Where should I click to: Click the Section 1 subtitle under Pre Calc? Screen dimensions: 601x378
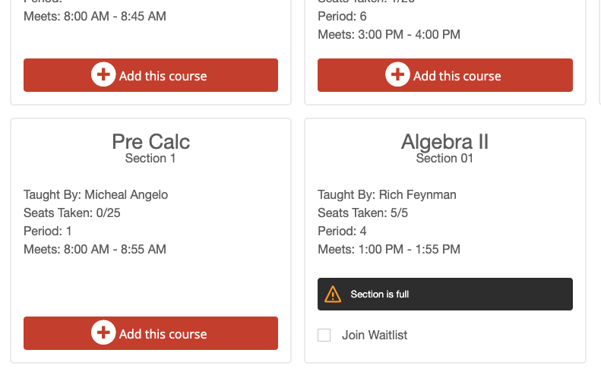[150, 158]
